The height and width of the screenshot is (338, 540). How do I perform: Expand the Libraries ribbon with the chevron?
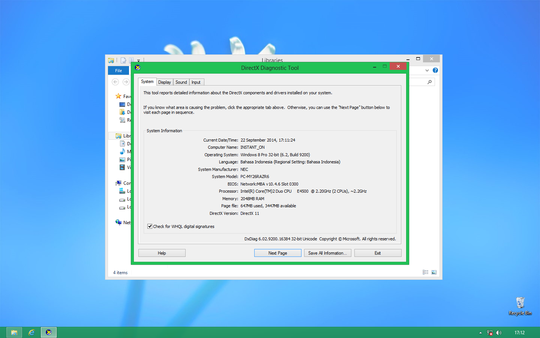pyautogui.click(x=427, y=70)
